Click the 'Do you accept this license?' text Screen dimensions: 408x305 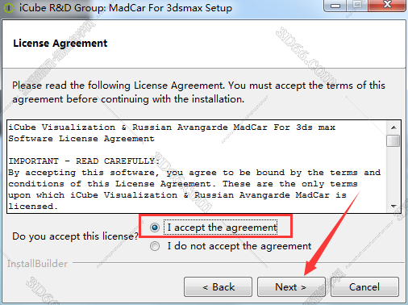click(x=75, y=236)
